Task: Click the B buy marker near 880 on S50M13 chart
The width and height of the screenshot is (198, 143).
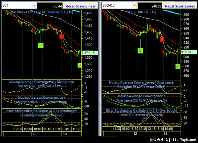Action: [178, 66]
